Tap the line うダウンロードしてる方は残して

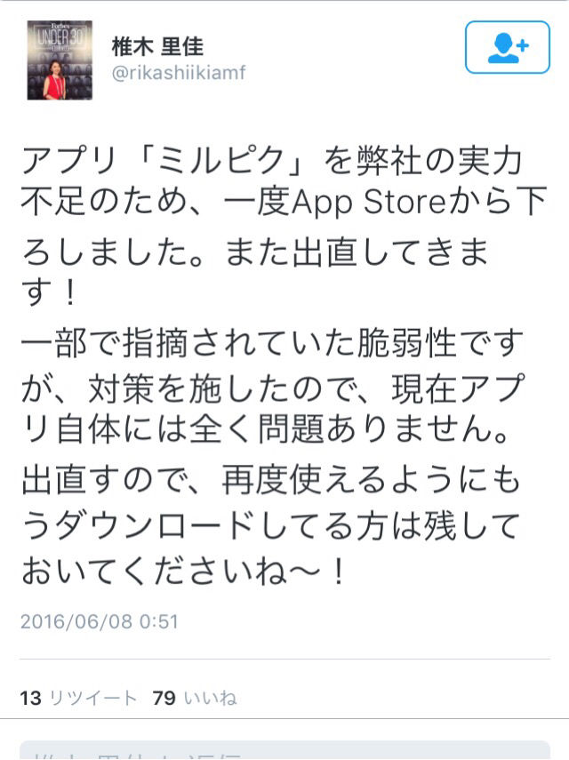(x=271, y=526)
